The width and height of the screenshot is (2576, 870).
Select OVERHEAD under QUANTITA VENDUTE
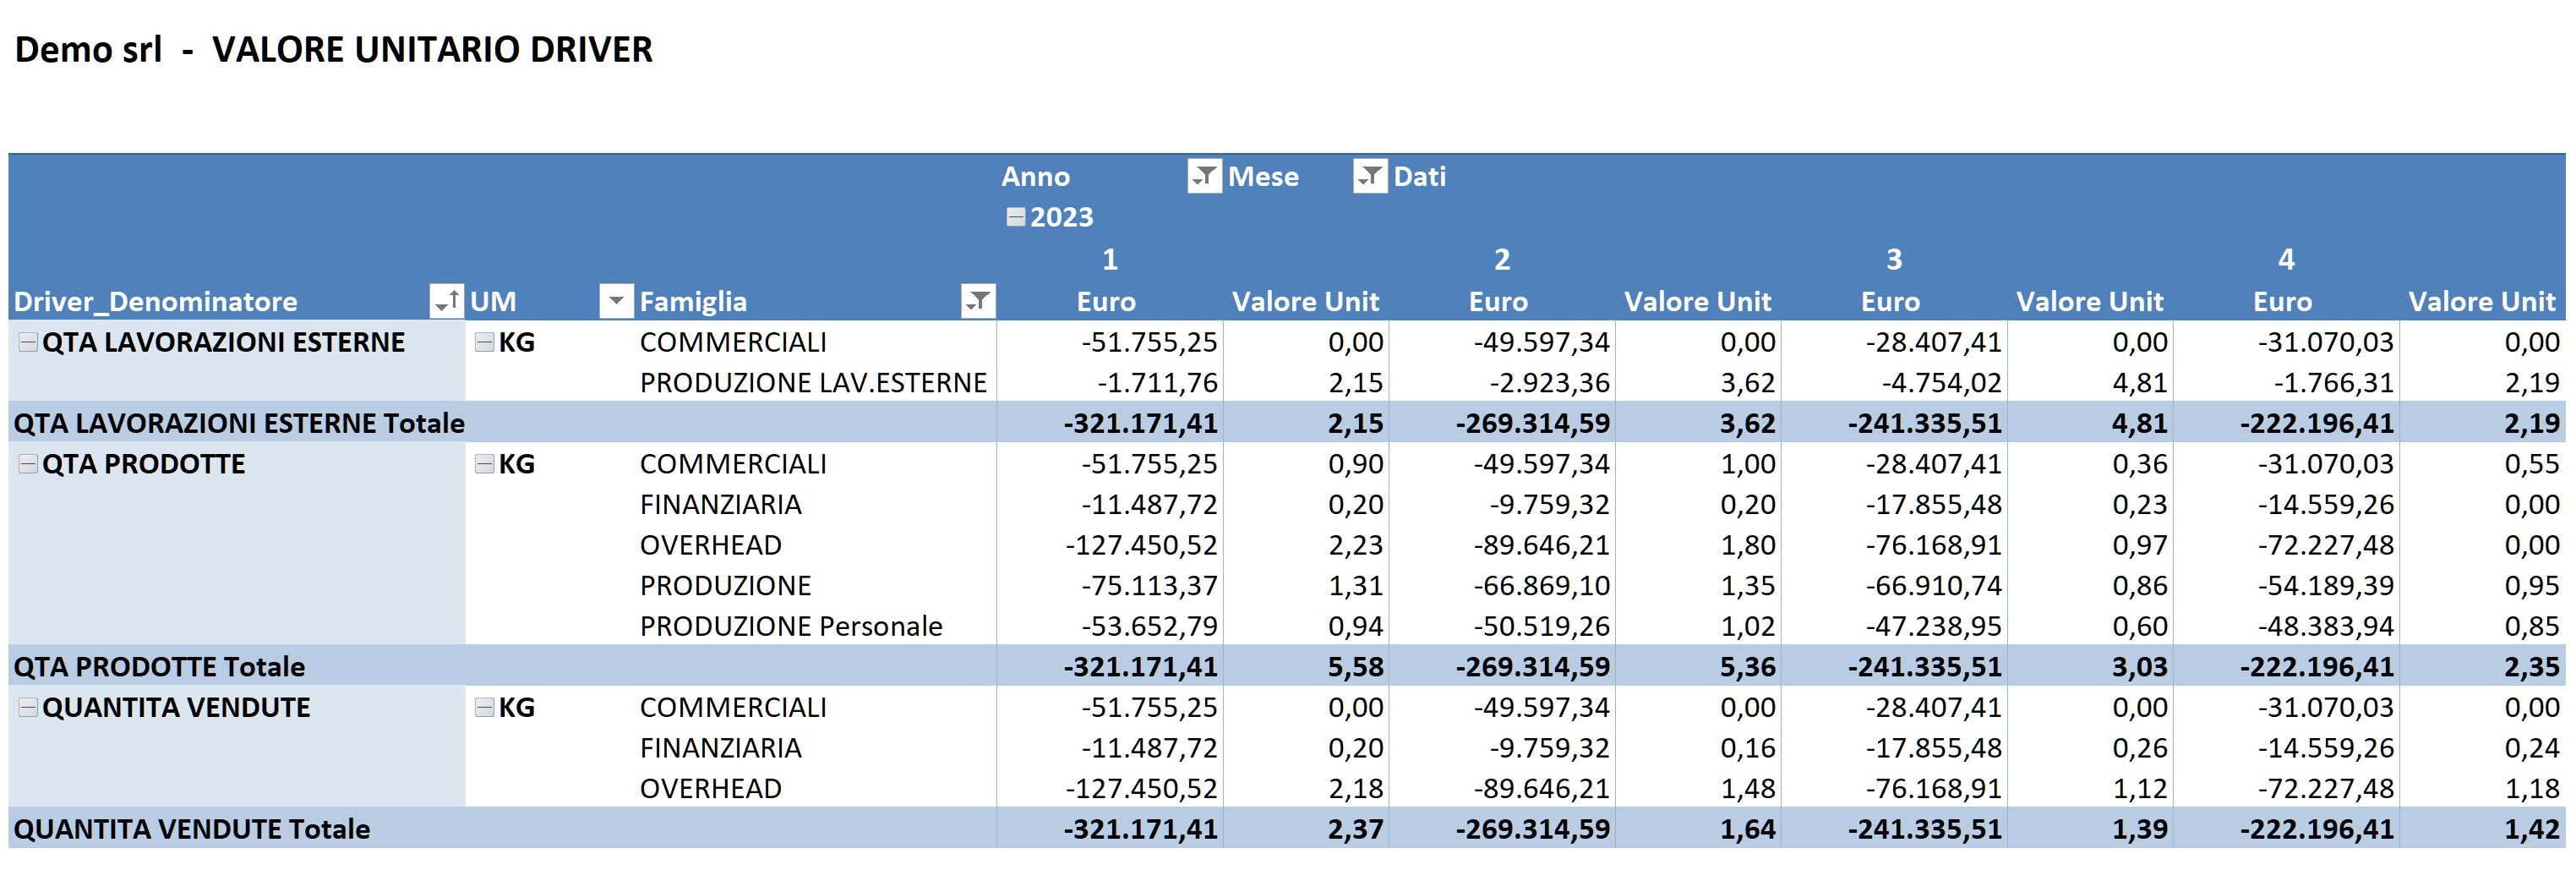point(711,788)
